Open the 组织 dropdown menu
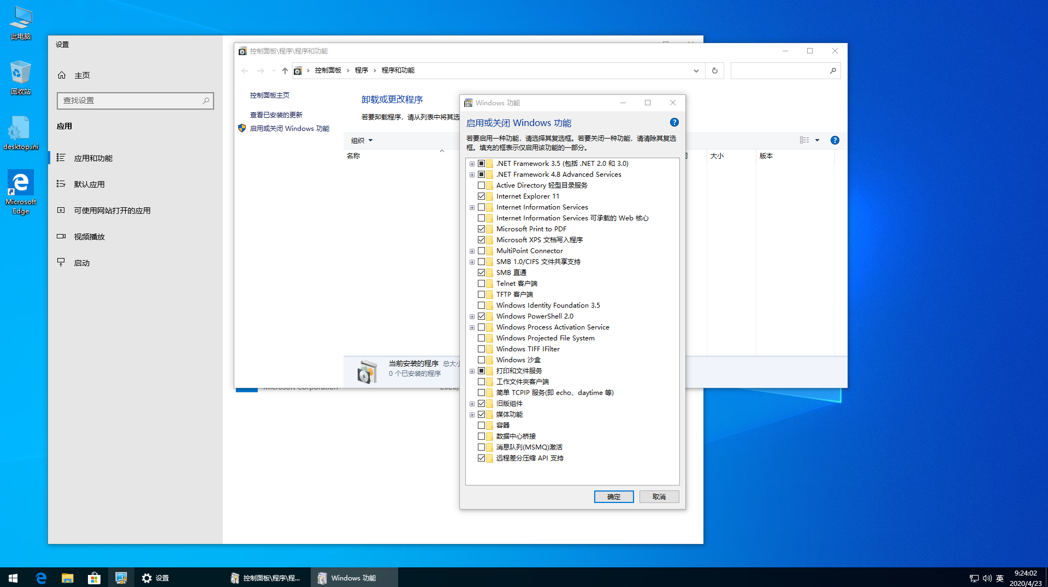 (362, 140)
